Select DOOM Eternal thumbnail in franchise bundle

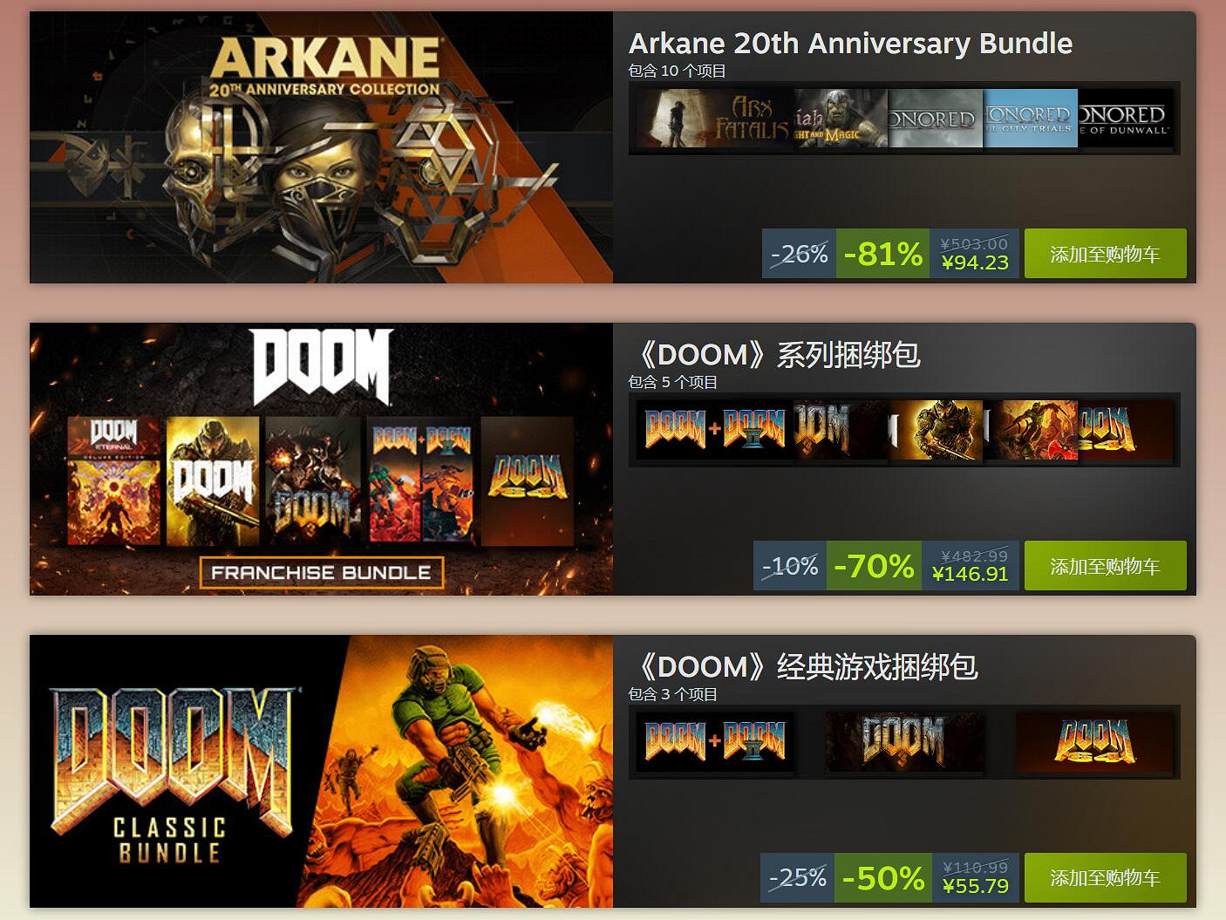pyautogui.click(x=1031, y=430)
